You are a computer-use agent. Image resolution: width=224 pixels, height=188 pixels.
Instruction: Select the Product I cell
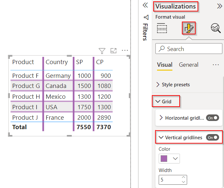tap(25, 107)
